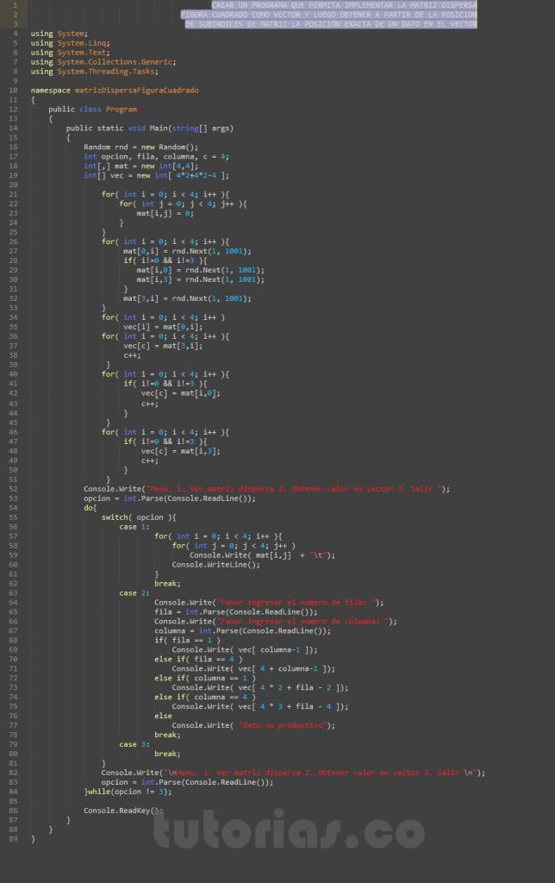Click the statement 'vec[c] = mat[3,i];'
The image size is (555, 883).
pos(163,346)
